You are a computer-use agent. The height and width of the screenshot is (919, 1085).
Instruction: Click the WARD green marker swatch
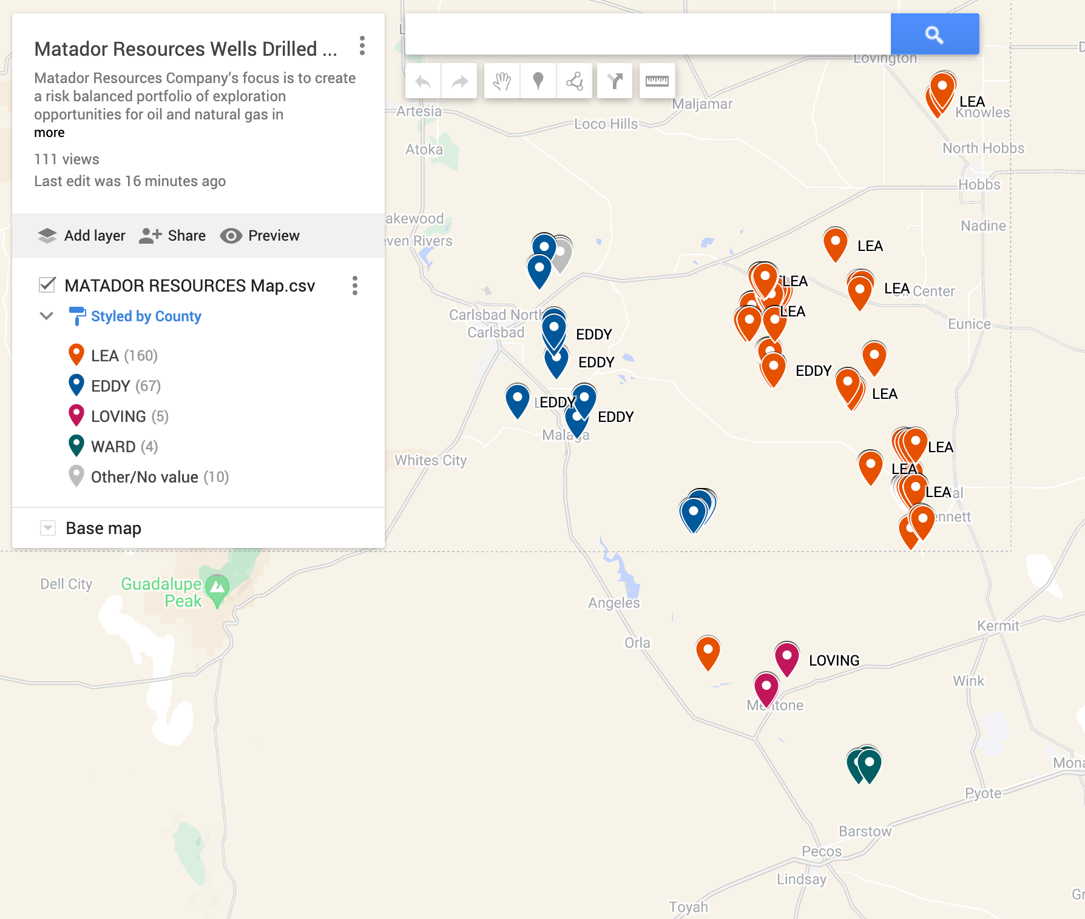point(75,446)
